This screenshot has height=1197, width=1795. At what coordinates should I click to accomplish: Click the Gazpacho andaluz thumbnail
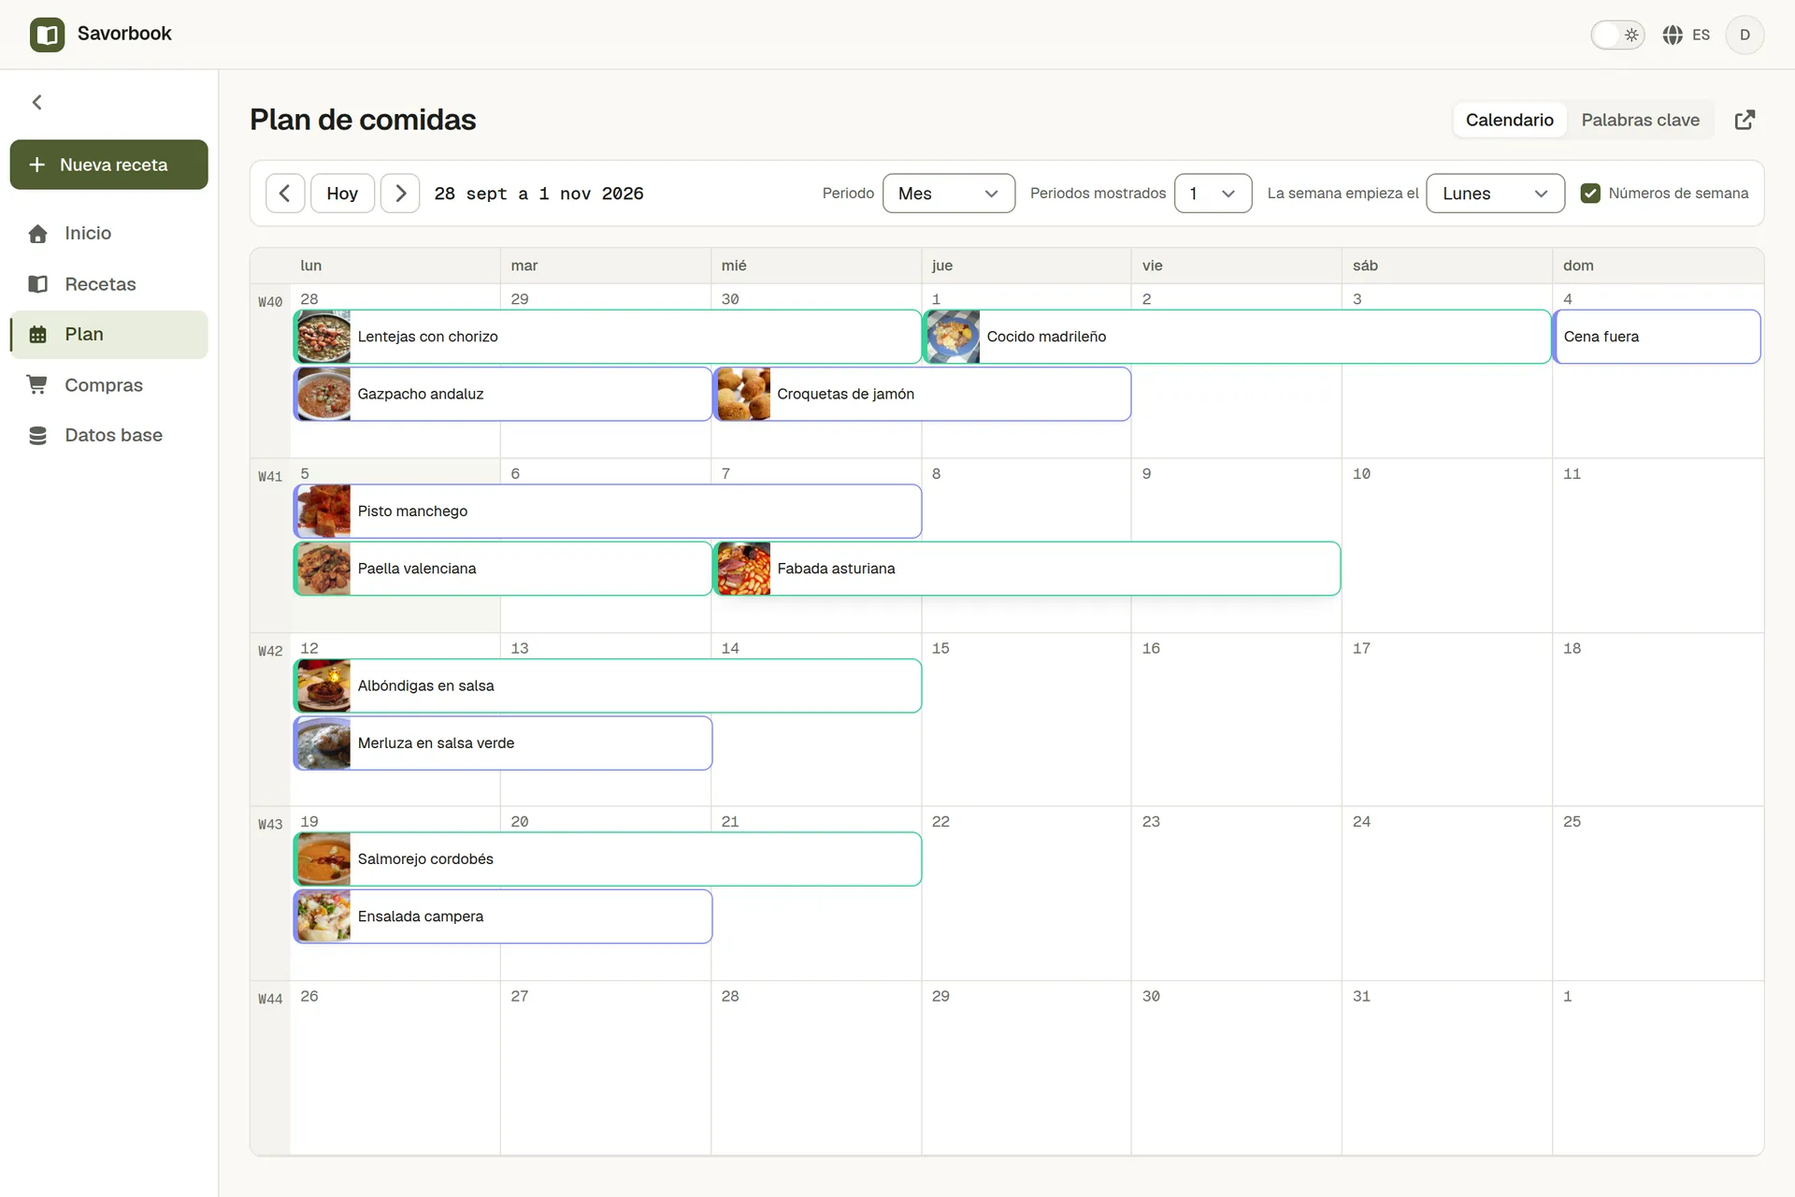pos(323,394)
